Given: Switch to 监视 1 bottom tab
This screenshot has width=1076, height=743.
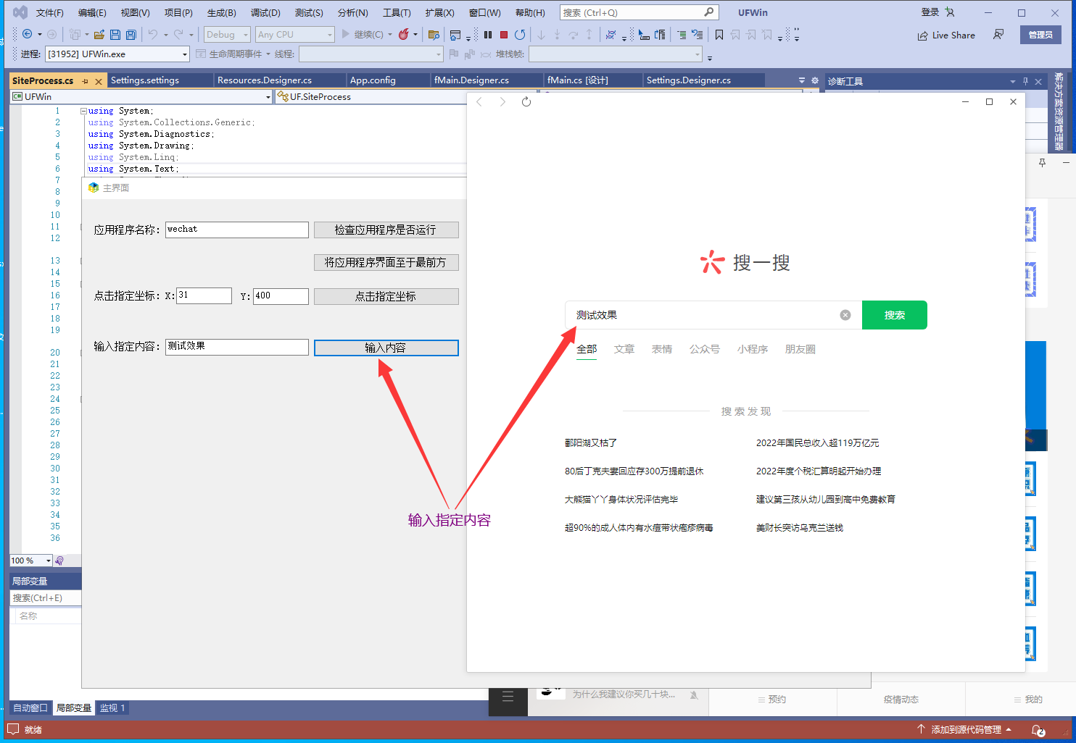Looking at the screenshot, I should point(112,708).
